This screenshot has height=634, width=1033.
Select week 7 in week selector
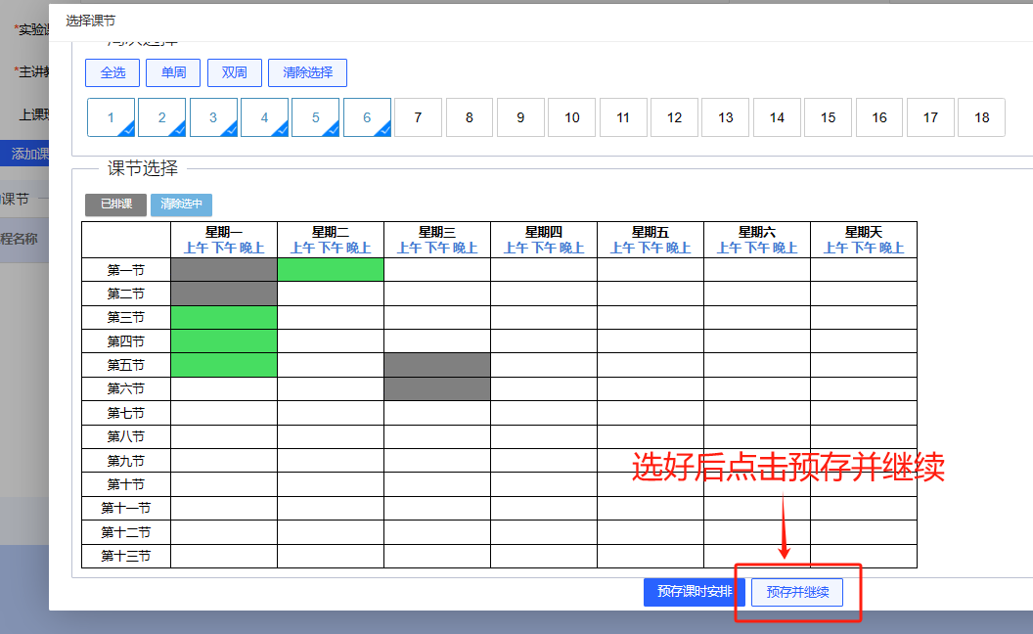pos(418,117)
